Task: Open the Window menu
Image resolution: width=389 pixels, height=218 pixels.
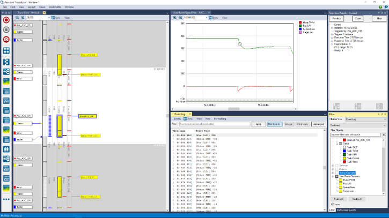Action: (x=69, y=7)
